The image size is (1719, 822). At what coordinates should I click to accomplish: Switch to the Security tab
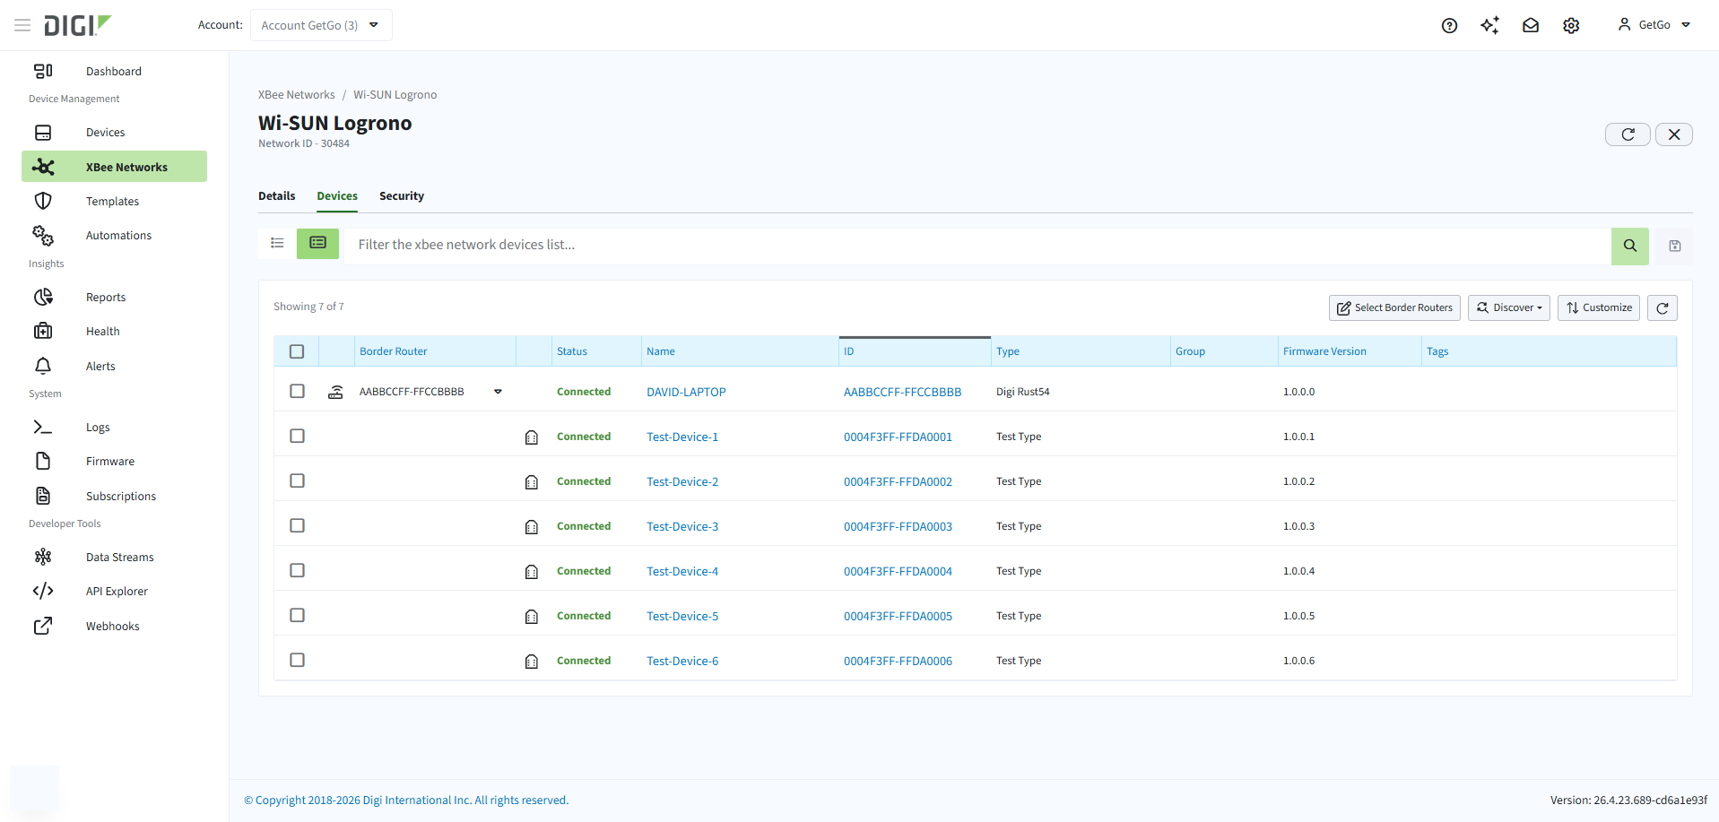402,196
